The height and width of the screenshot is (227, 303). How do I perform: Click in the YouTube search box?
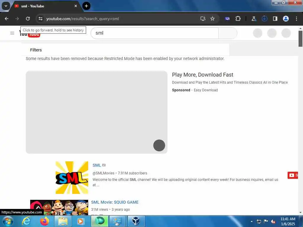[x=154, y=33]
